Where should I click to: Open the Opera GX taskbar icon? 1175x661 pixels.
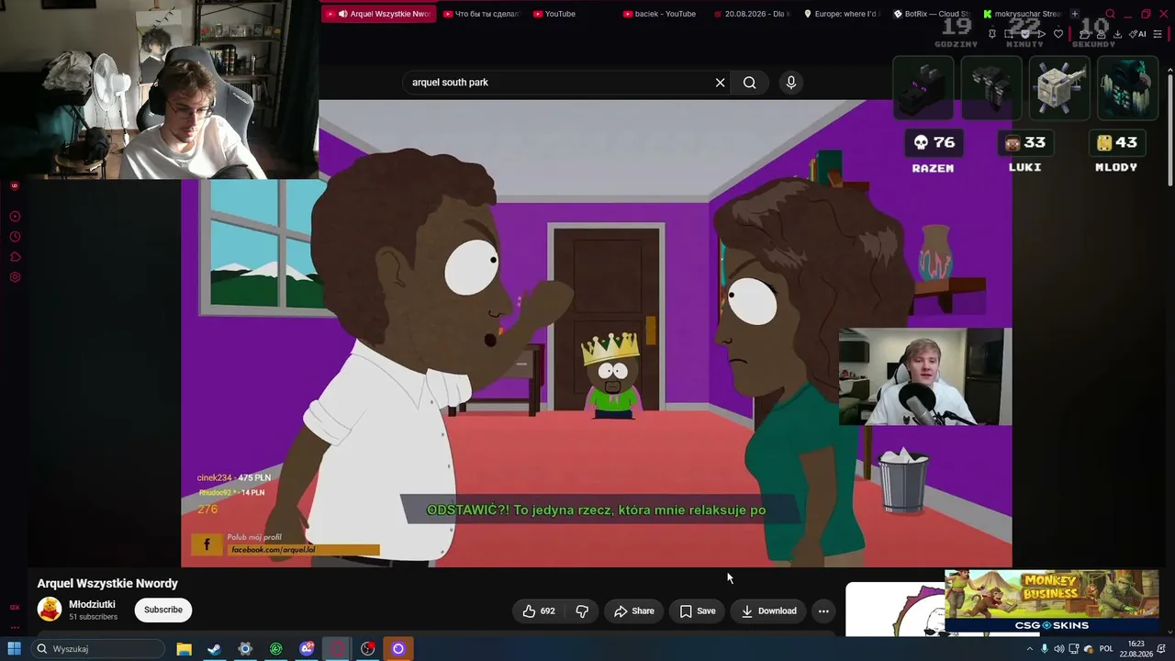coord(337,649)
